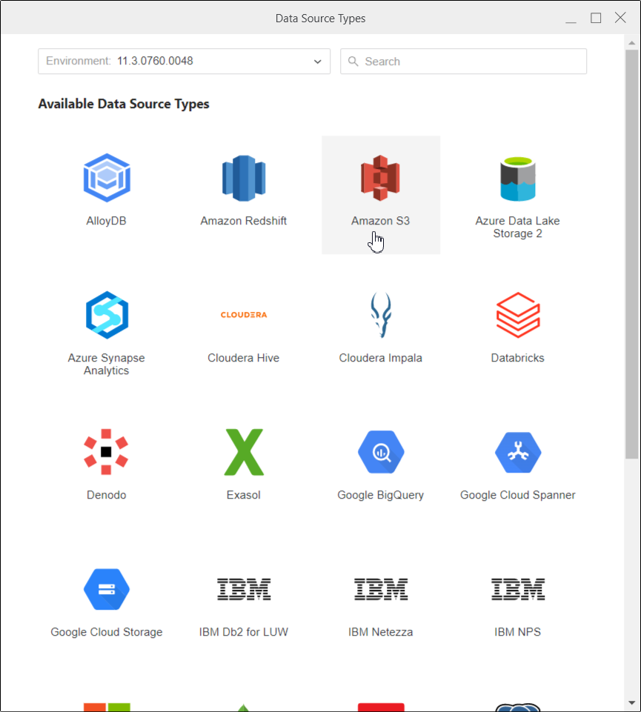Select the IBM NPS icon
This screenshot has width=641, height=712.
point(517,590)
